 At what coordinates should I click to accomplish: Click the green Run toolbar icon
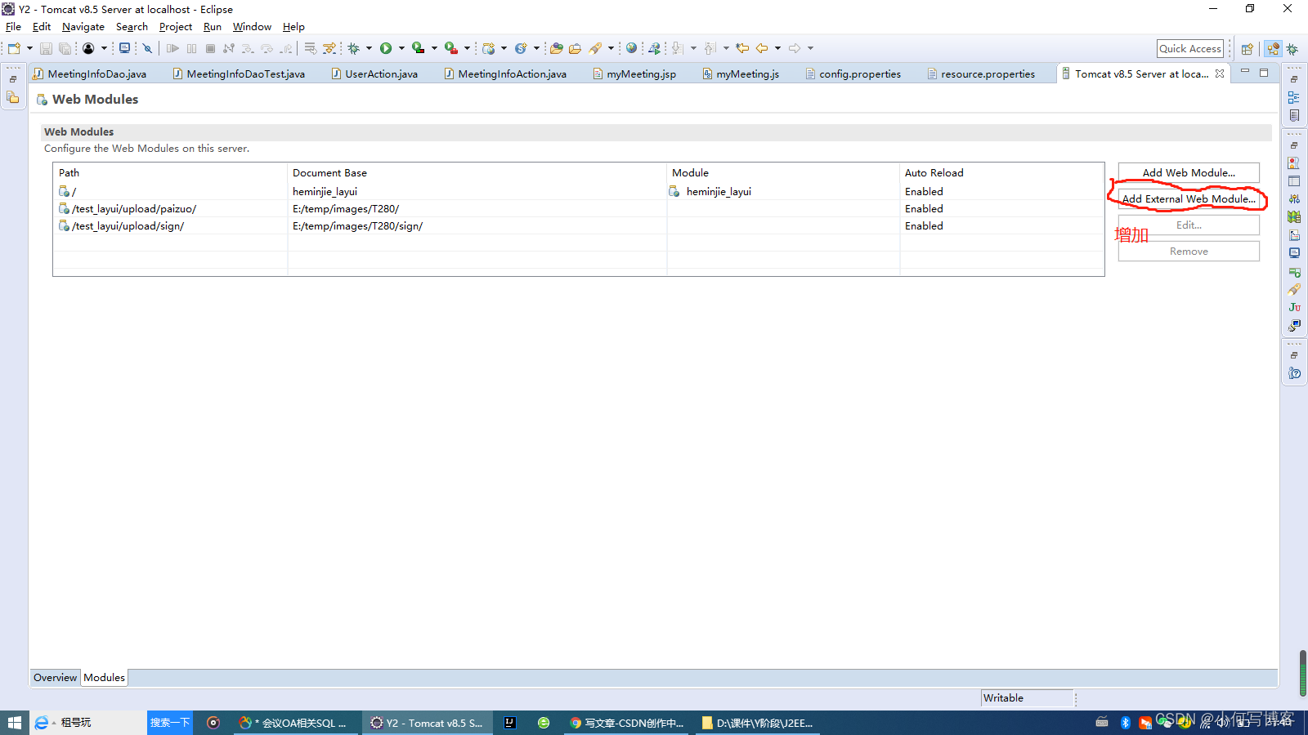coord(386,48)
